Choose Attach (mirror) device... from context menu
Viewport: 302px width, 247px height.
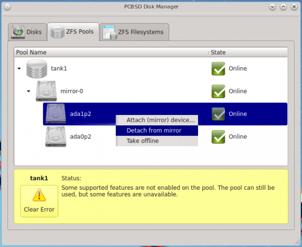tap(157, 120)
